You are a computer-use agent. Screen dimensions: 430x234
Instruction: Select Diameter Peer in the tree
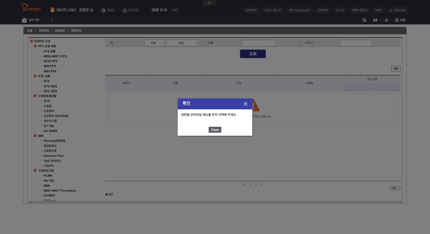point(54,156)
